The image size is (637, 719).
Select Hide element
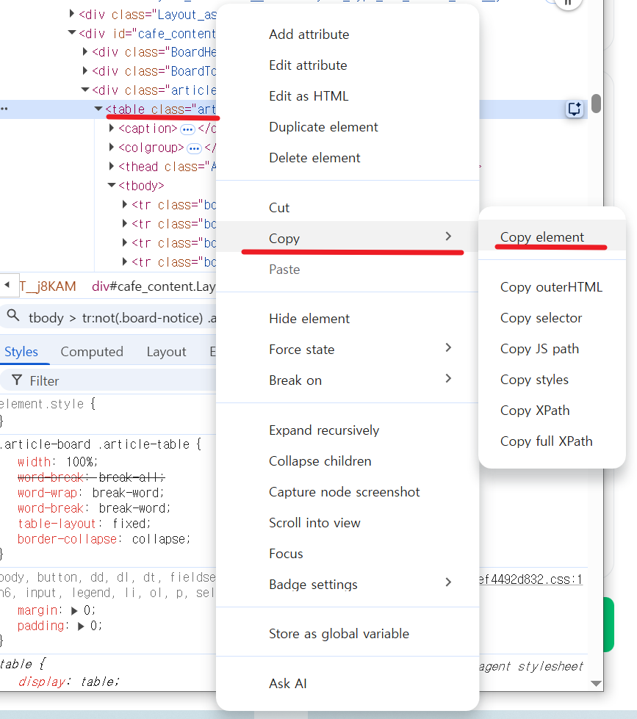(x=348, y=319)
